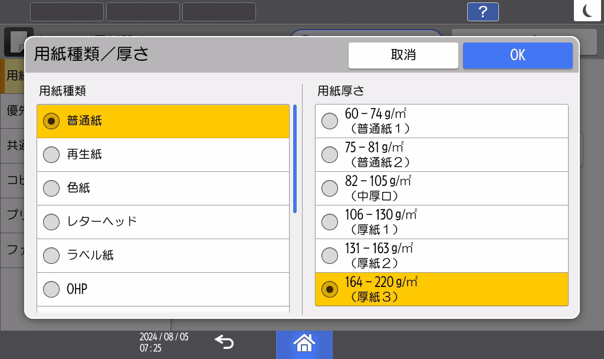Select 75–81 g/m² 普通紙２ thickness

point(441,154)
